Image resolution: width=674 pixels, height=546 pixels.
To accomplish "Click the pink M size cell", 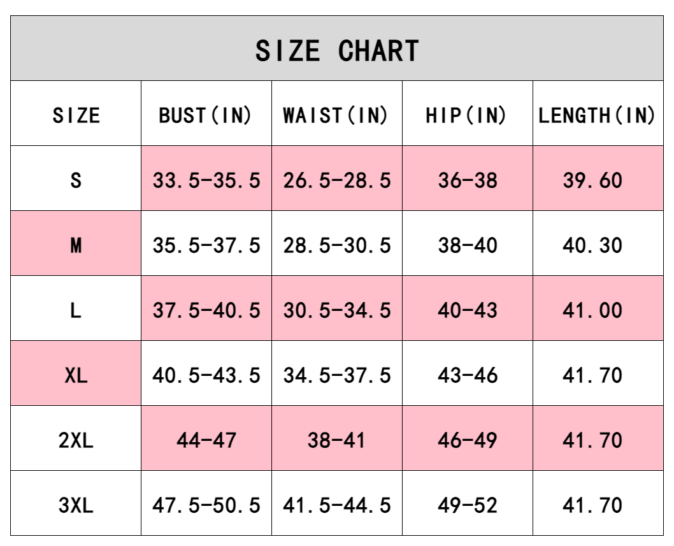I will pos(76,245).
